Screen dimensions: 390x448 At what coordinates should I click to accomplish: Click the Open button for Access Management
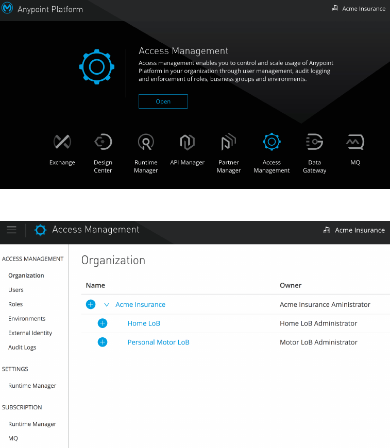(x=163, y=101)
